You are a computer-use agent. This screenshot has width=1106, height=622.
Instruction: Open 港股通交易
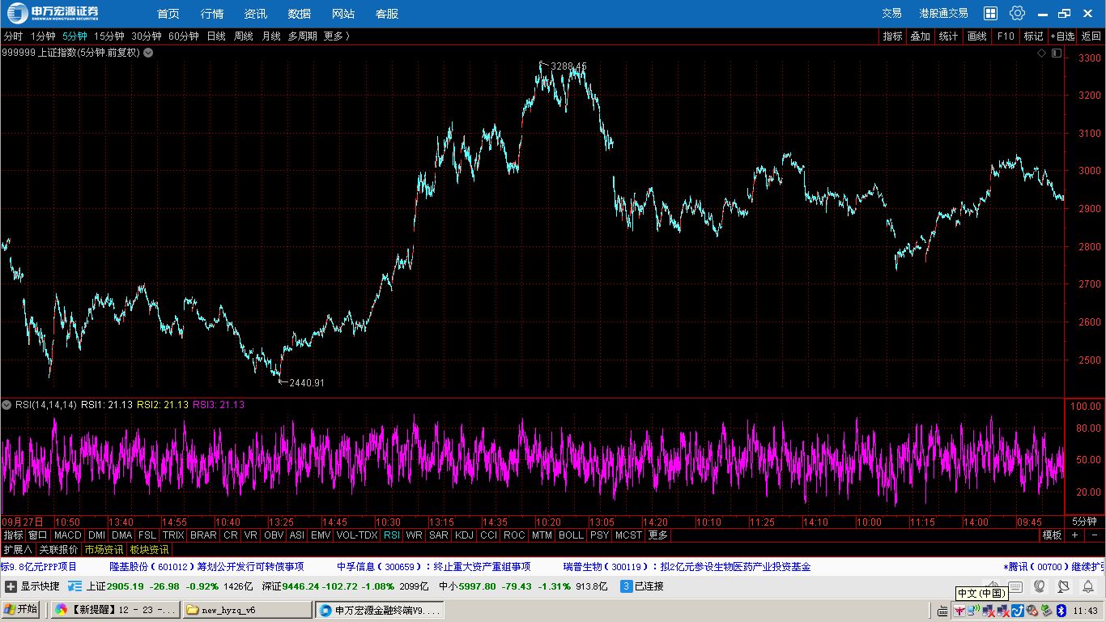pyautogui.click(x=943, y=14)
